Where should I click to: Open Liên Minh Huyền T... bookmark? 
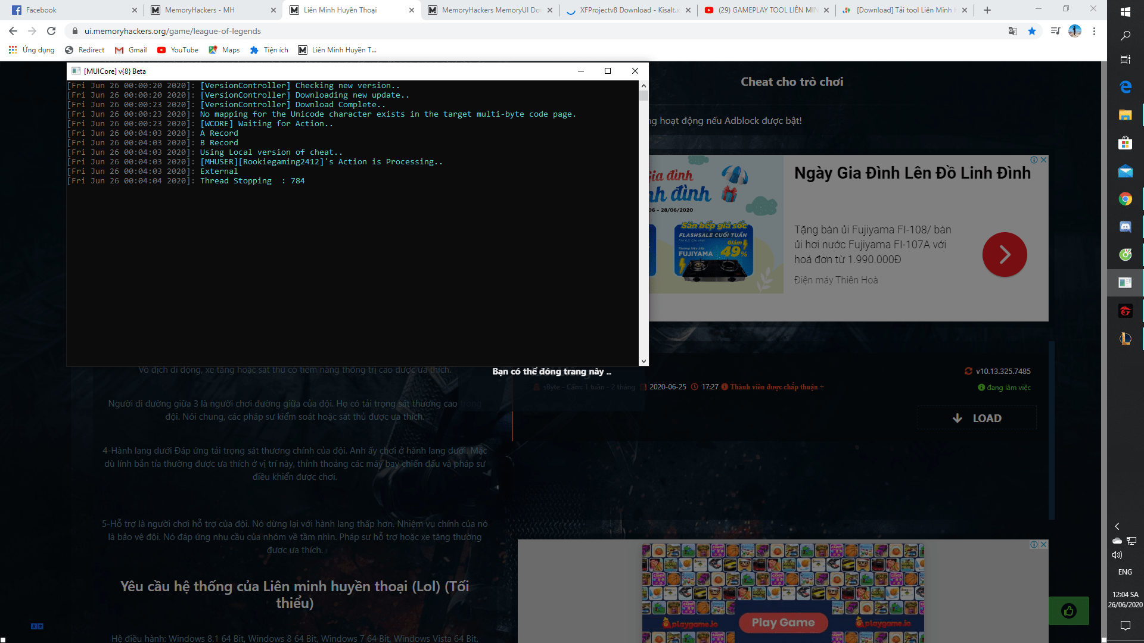[338, 50]
